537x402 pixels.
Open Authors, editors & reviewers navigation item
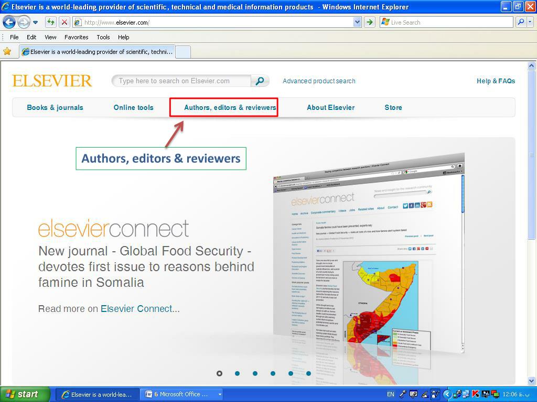(x=230, y=107)
